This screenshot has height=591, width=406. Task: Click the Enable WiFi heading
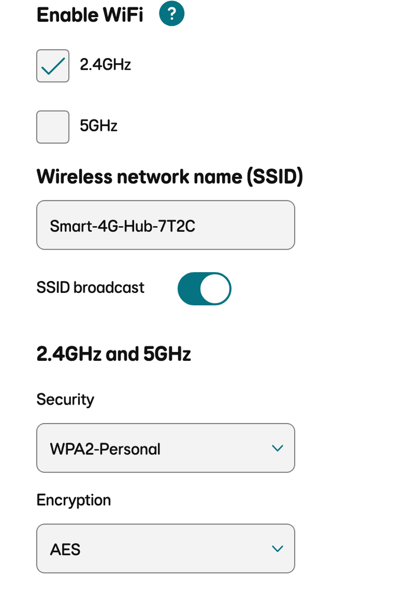(90, 15)
